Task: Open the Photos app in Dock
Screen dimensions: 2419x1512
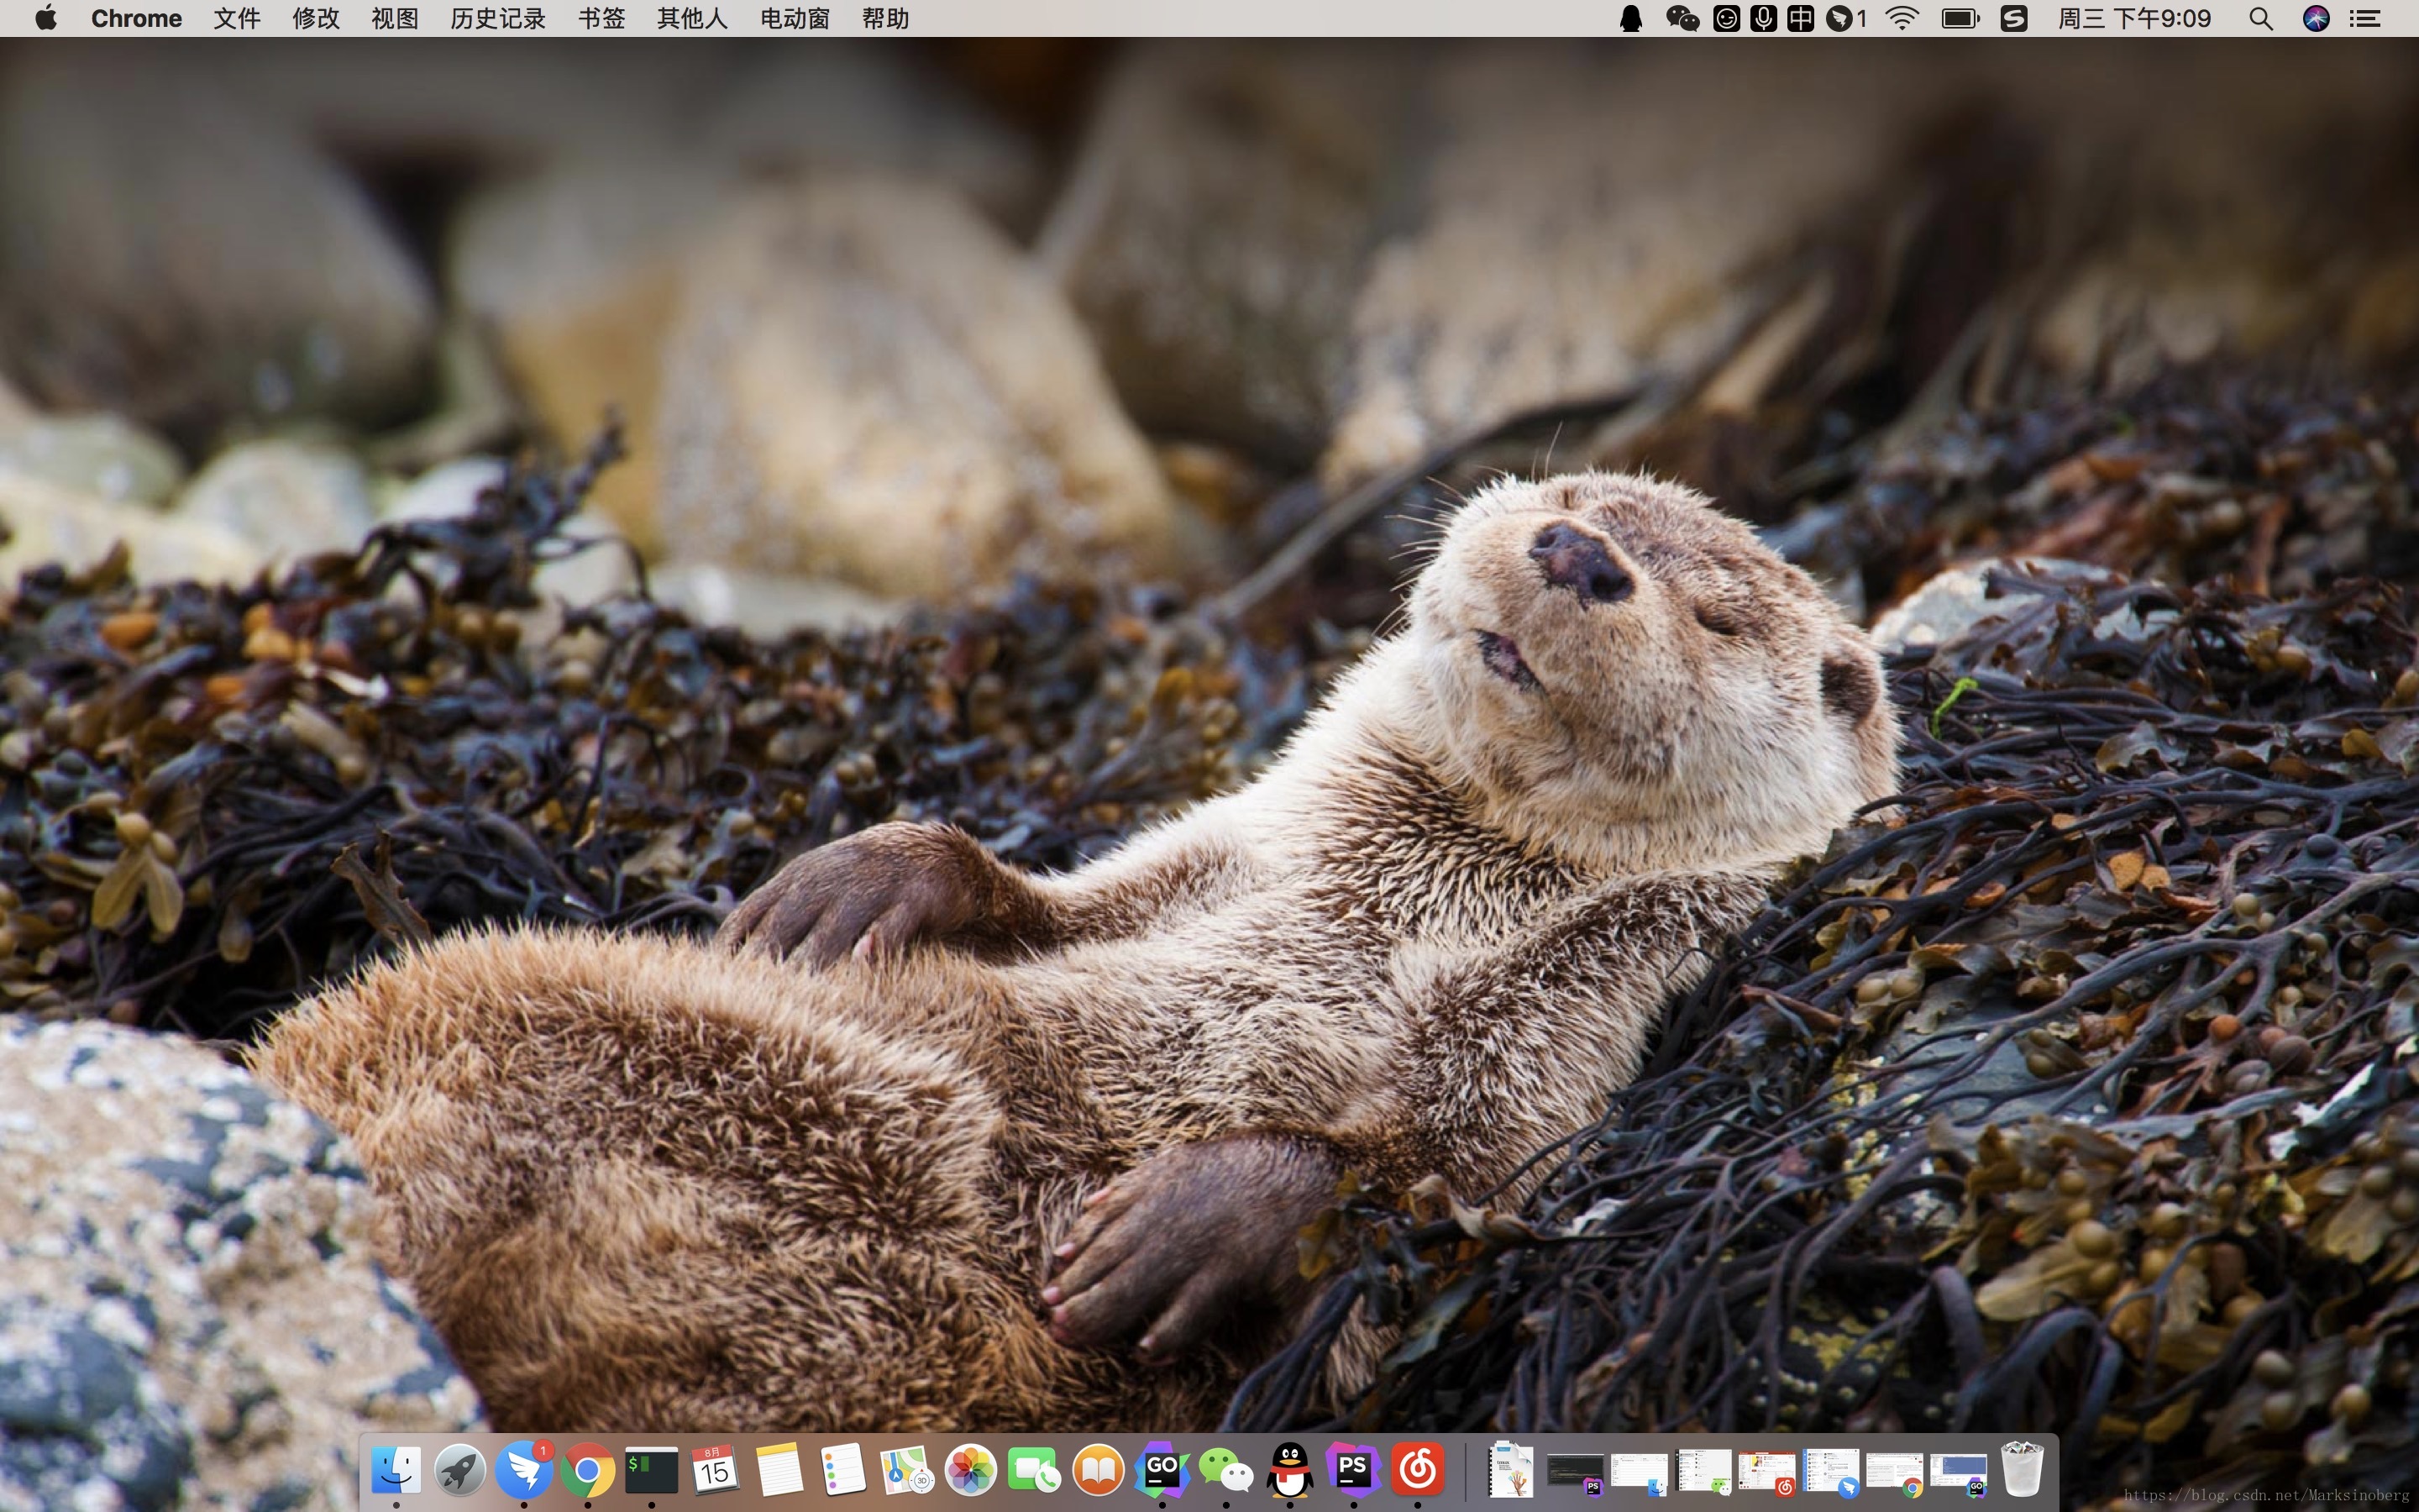Action: pos(971,1470)
